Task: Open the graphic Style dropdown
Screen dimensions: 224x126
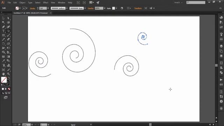Action: pyautogui.click(x=116, y=8)
